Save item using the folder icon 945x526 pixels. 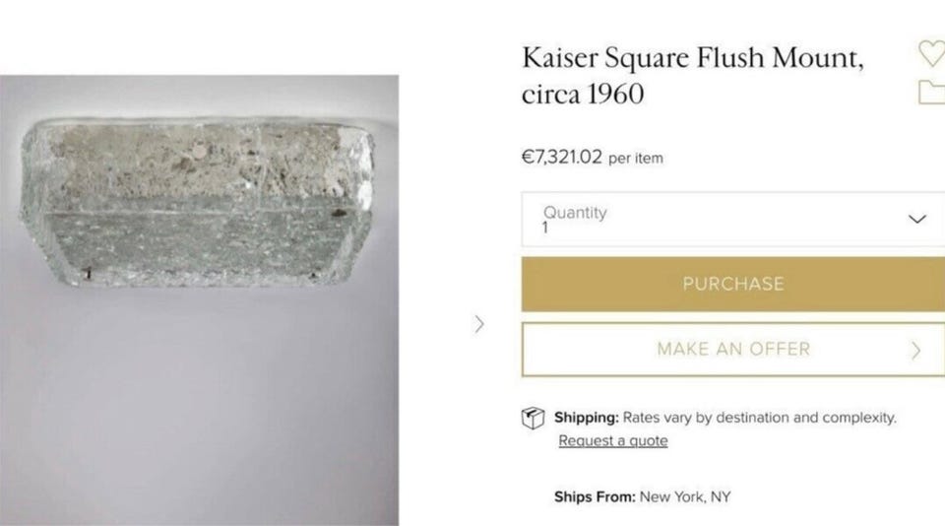(931, 93)
